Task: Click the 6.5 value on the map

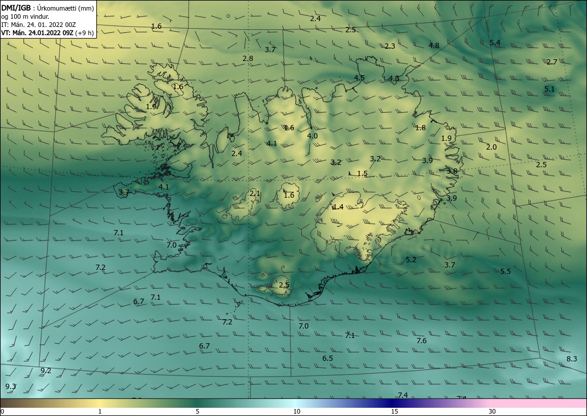Action: point(328,358)
